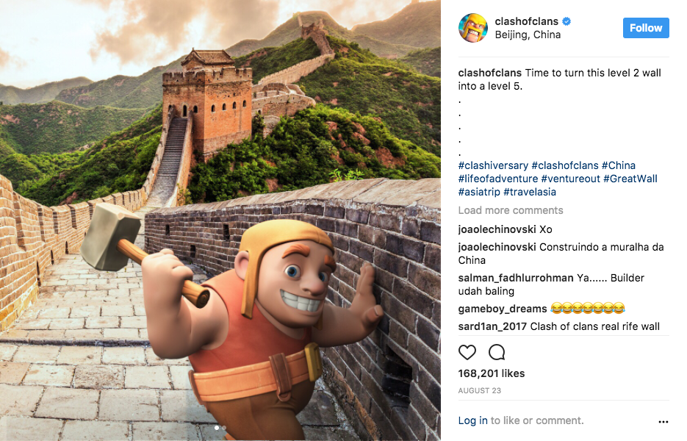Open the Beijing, China location link

click(528, 35)
